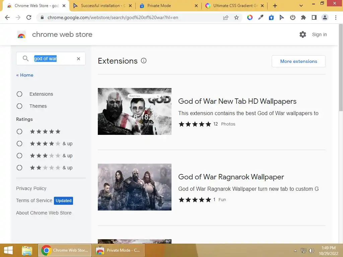Filter by five star ratings
The width and height of the screenshot is (343, 257).
point(19,132)
